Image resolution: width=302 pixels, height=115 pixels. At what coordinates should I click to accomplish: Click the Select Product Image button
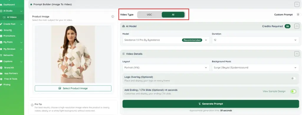[x=73, y=88]
